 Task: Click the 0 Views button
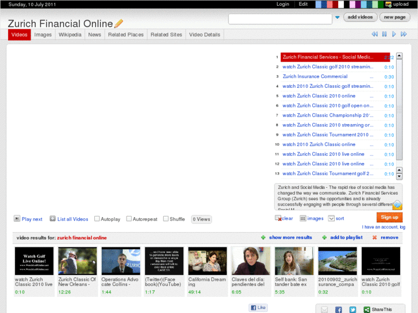[202, 219]
